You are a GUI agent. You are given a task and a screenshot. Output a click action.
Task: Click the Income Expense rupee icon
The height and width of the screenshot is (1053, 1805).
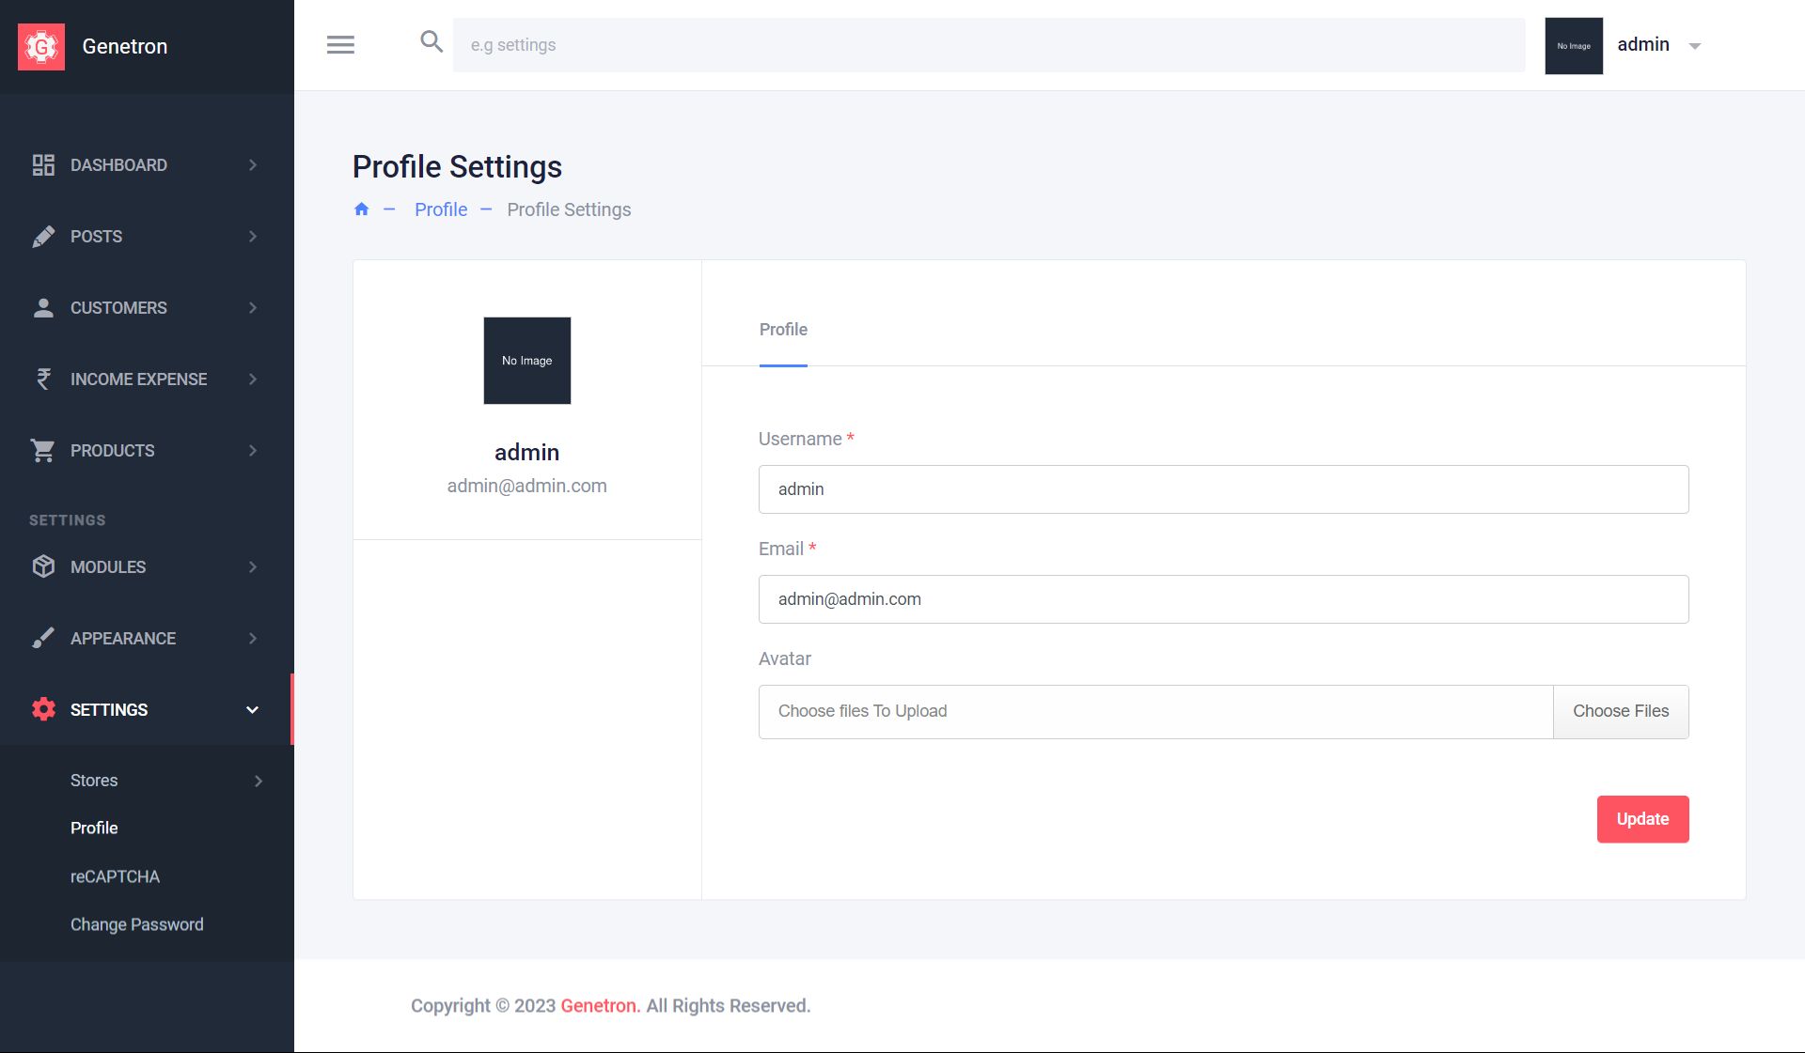coord(43,379)
